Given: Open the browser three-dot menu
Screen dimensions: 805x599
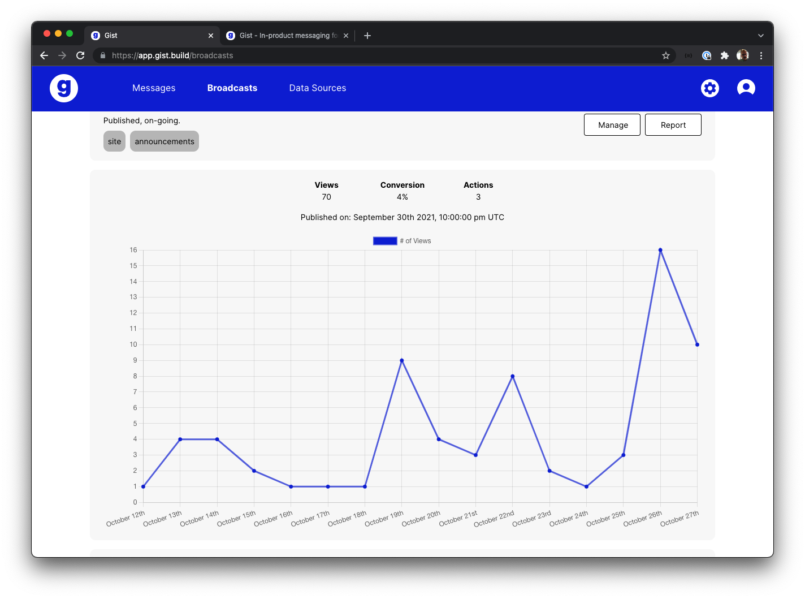Looking at the screenshot, I should (x=761, y=55).
